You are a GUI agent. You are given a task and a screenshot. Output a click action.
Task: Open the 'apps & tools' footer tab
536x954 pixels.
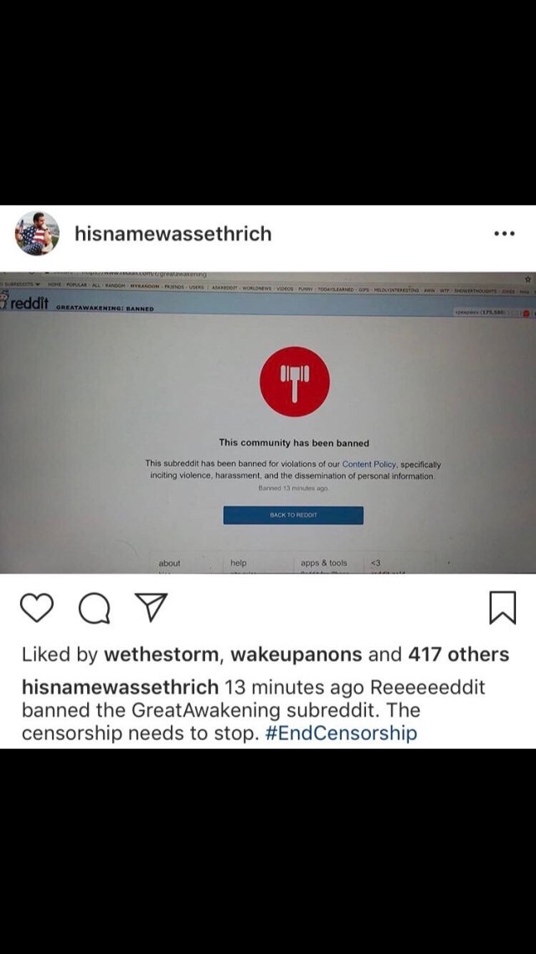pyautogui.click(x=324, y=563)
